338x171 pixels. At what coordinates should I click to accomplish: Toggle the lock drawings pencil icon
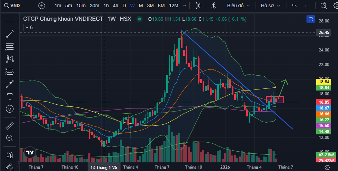tap(10, 167)
